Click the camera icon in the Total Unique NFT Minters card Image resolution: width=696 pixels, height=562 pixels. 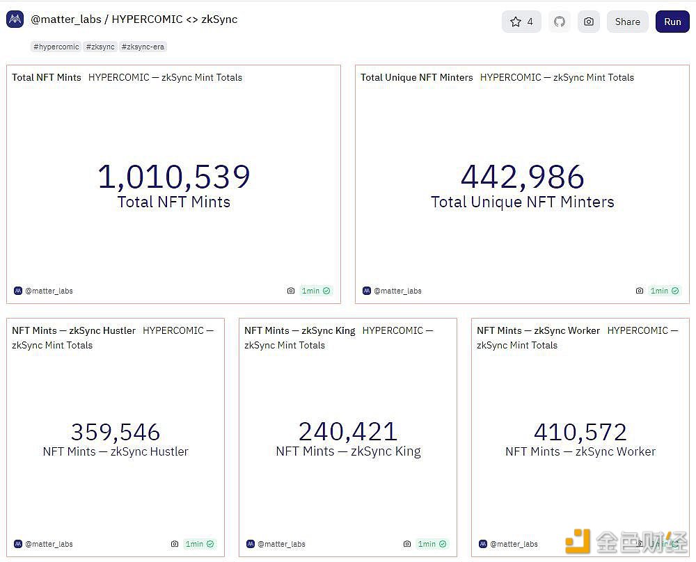click(640, 291)
